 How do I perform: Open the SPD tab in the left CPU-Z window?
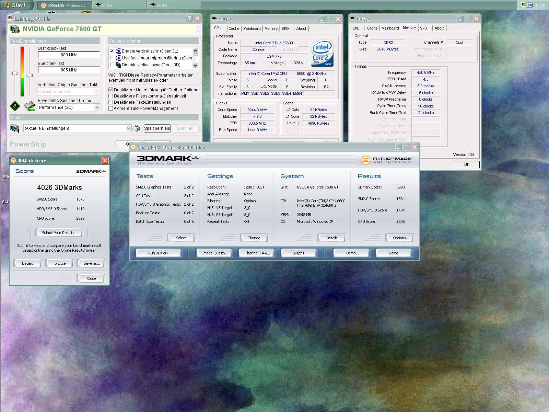point(285,28)
